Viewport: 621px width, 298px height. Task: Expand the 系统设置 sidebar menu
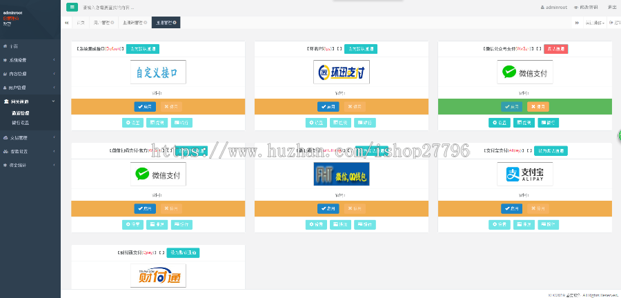pyautogui.click(x=30, y=60)
